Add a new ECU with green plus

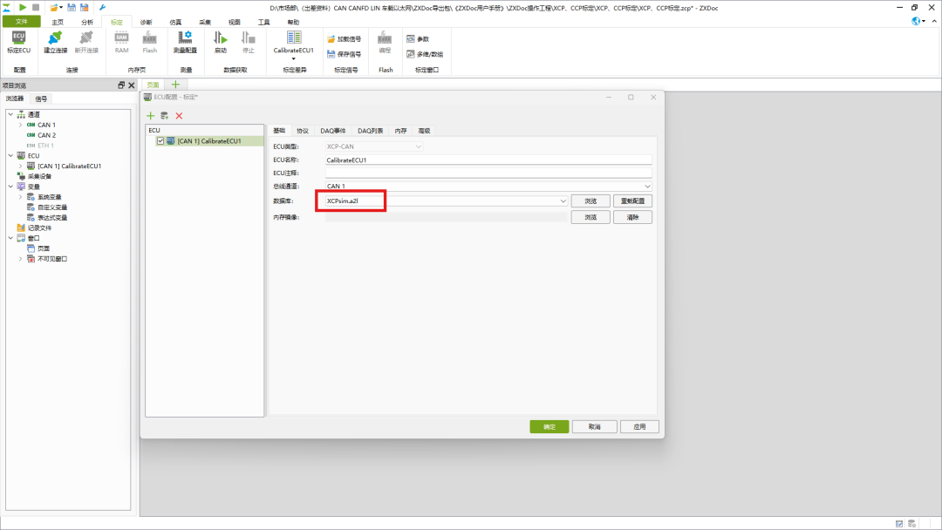(x=151, y=116)
